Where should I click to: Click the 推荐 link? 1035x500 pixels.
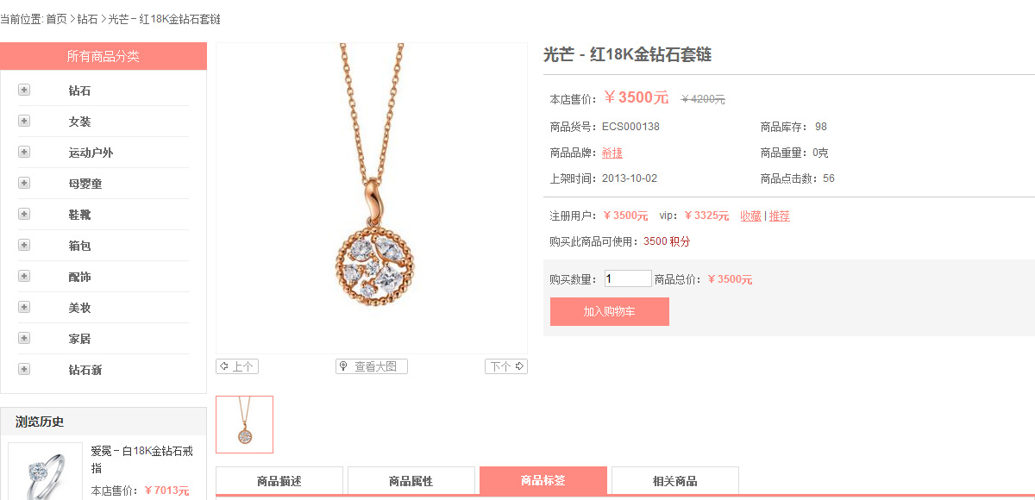coord(780,216)
